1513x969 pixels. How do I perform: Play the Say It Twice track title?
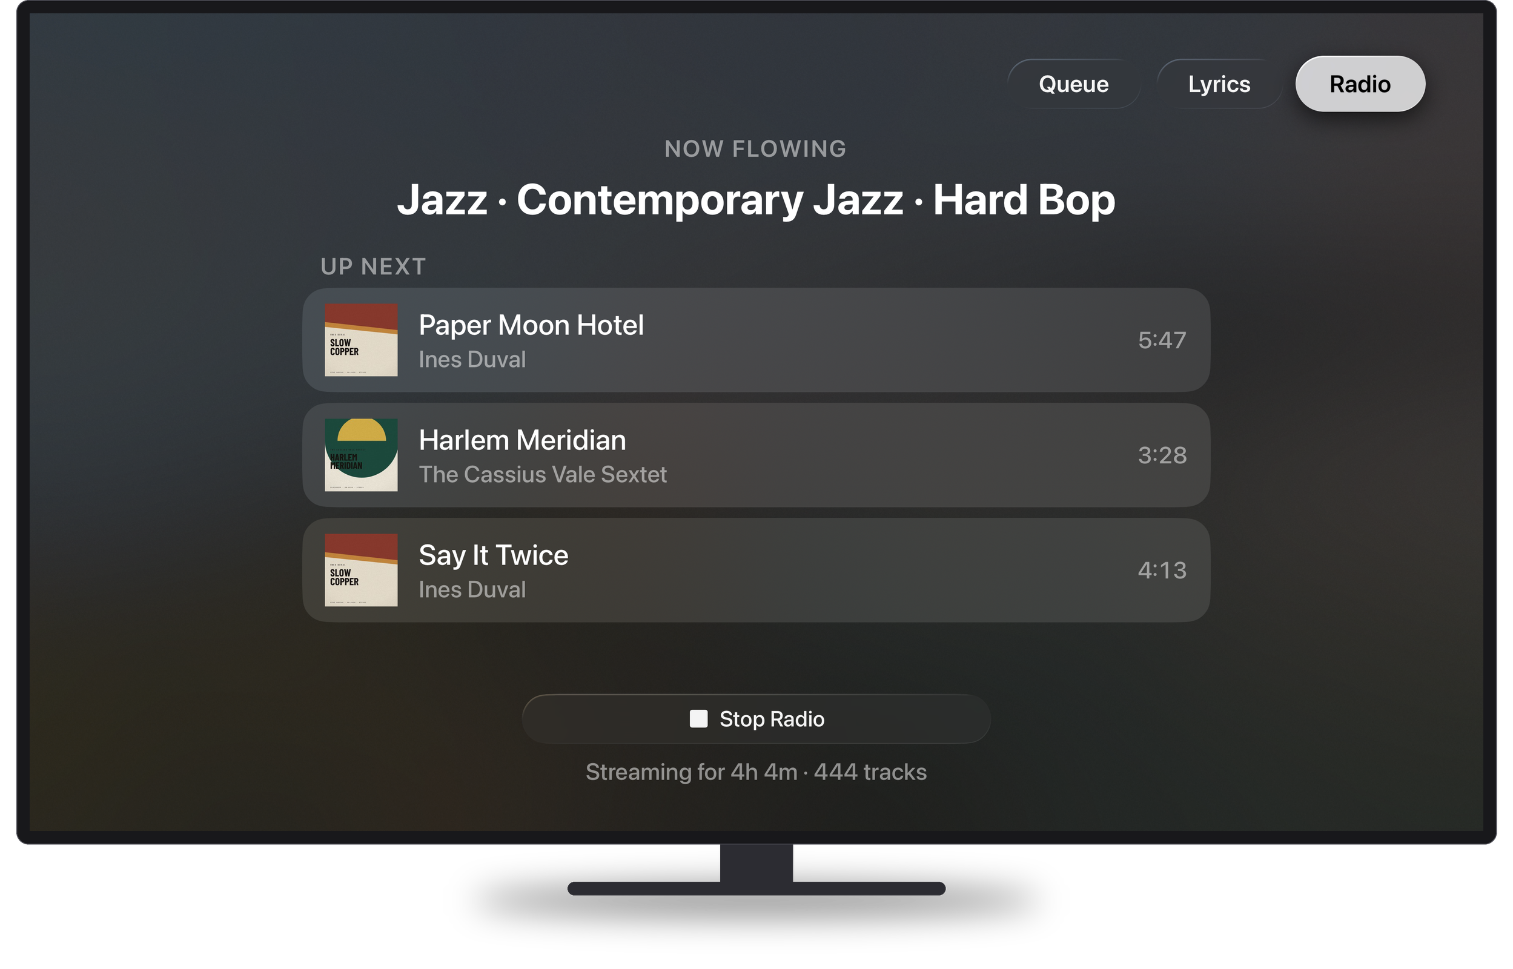click(x=493, y=555)
